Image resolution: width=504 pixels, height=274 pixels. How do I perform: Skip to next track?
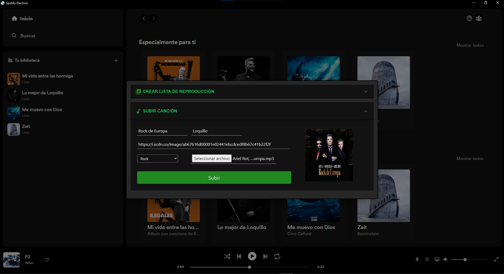click(265, 256)
